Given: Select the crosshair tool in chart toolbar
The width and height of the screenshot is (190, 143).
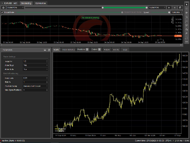Looking at the screenshot, I should pos(187,9).
